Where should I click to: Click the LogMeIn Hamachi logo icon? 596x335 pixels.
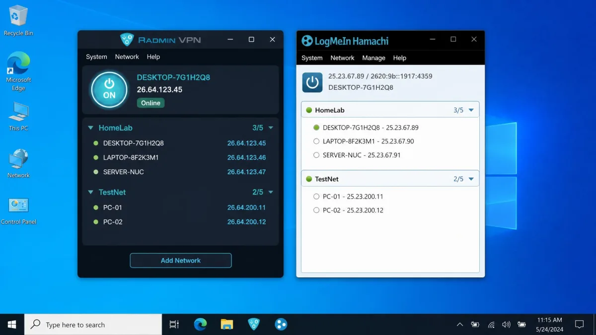tap(307, 41)
